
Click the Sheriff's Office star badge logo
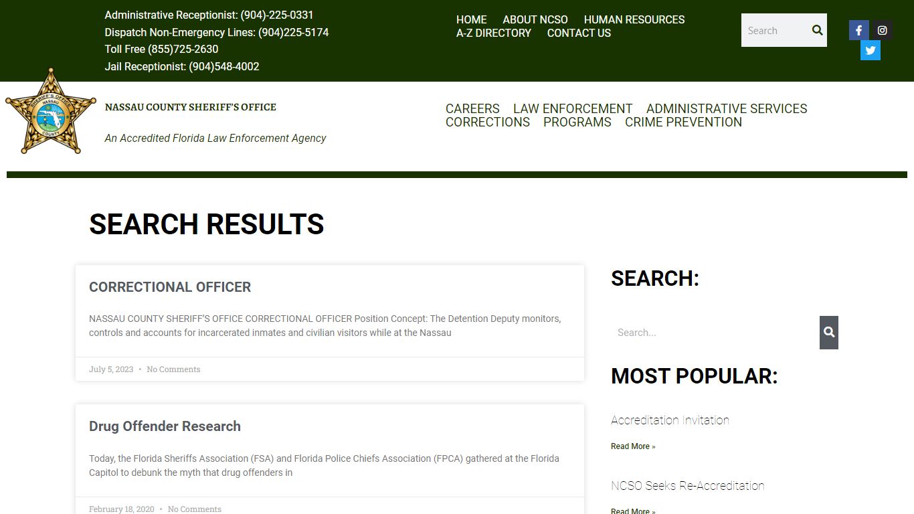click(51, 111)
